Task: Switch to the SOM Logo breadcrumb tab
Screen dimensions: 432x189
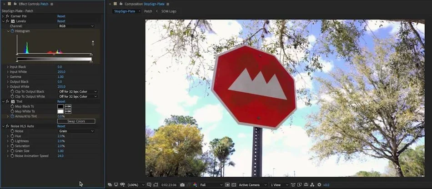Action: 169,11
